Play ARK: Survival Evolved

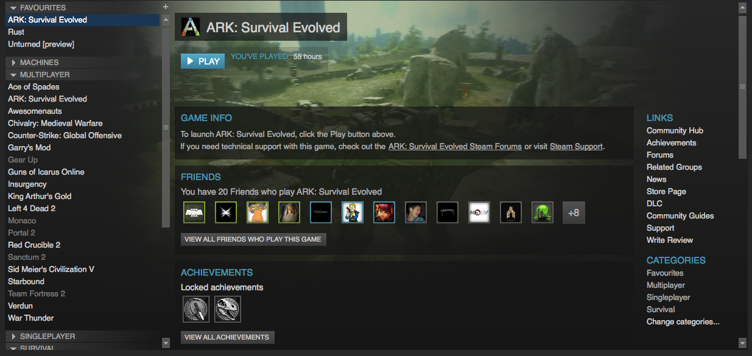203,61
